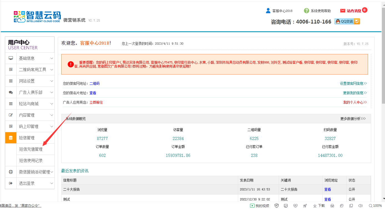Click the rocket accelerator icon in status bar

[x=305, y=206]
